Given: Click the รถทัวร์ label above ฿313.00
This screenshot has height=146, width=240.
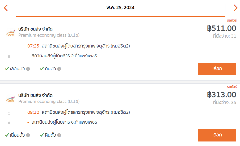Looking at the screenshot, I should pos(231,87).
